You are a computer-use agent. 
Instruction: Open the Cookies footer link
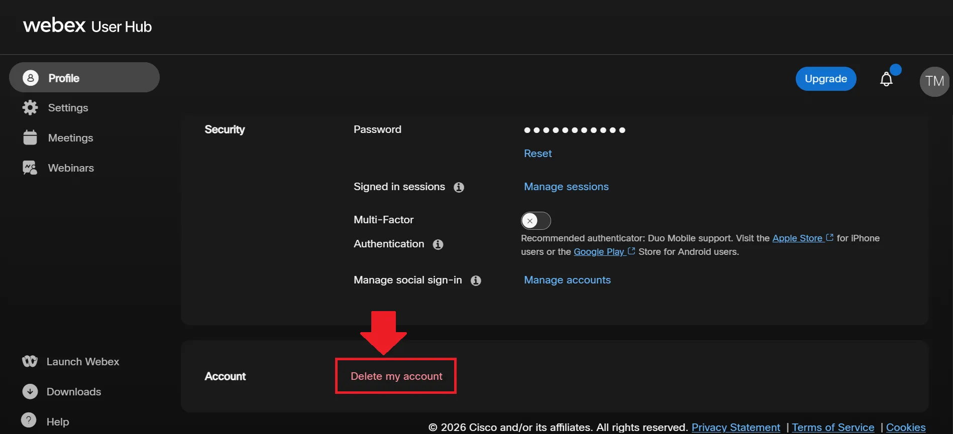[x=906, y=427]
